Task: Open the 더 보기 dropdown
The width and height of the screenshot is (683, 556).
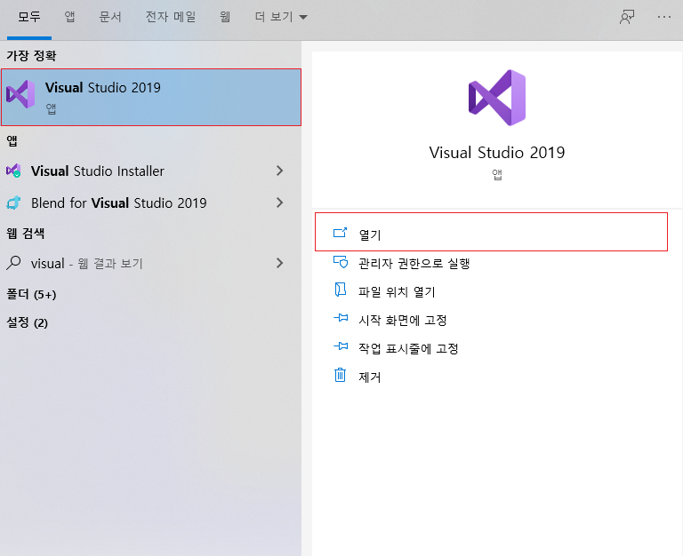Action: 281,17
